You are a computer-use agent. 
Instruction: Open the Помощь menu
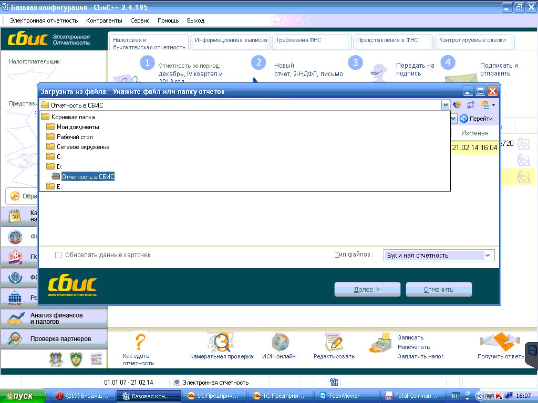point(168,20)
